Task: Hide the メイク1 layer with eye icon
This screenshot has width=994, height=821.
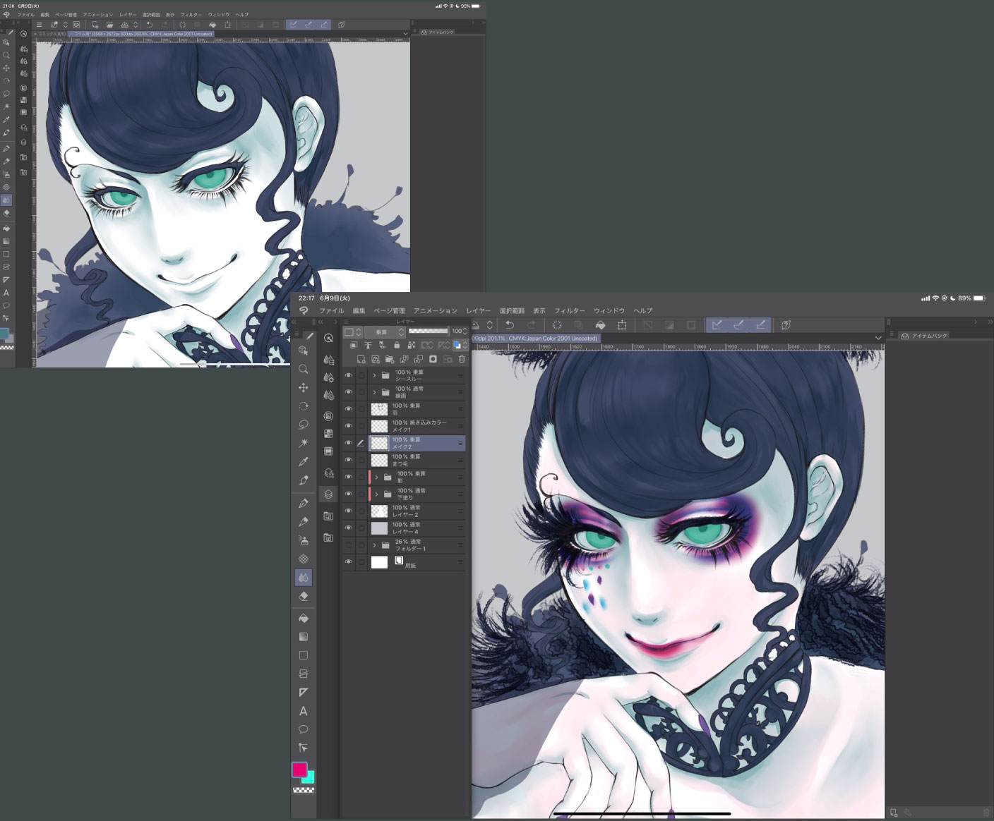Action: pyautogui.click(x=348, y=426)
